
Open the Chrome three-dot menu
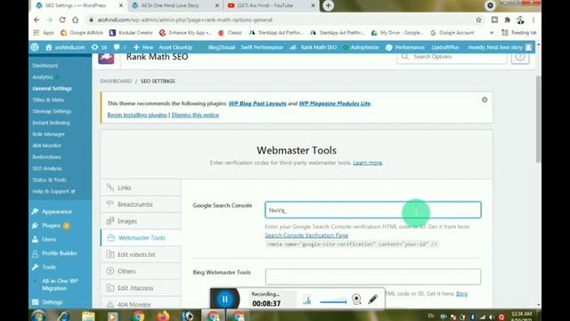(533, 20)
